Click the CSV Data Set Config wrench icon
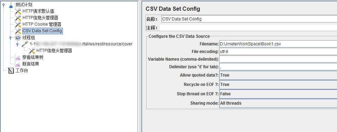This screenshot has width=337, height=132. coord(18,31)
